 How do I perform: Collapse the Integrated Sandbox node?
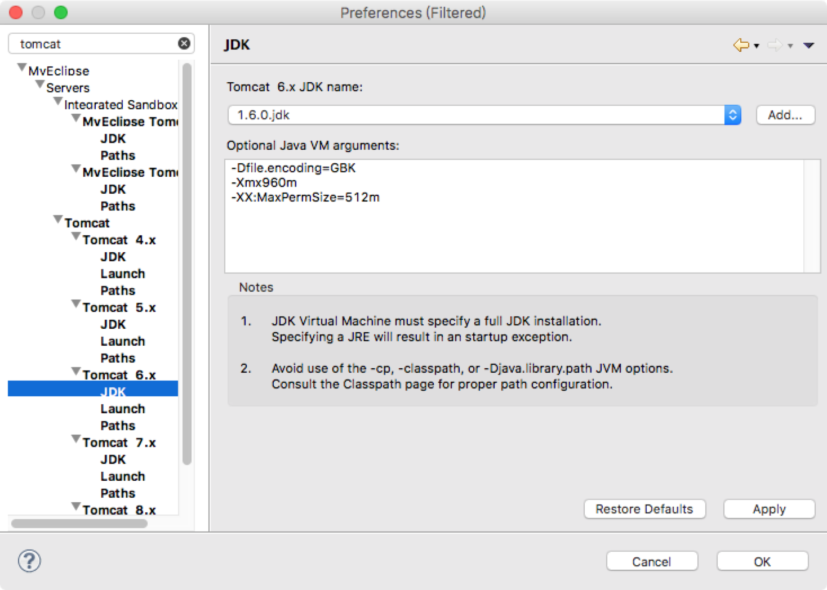click(58, 101)
